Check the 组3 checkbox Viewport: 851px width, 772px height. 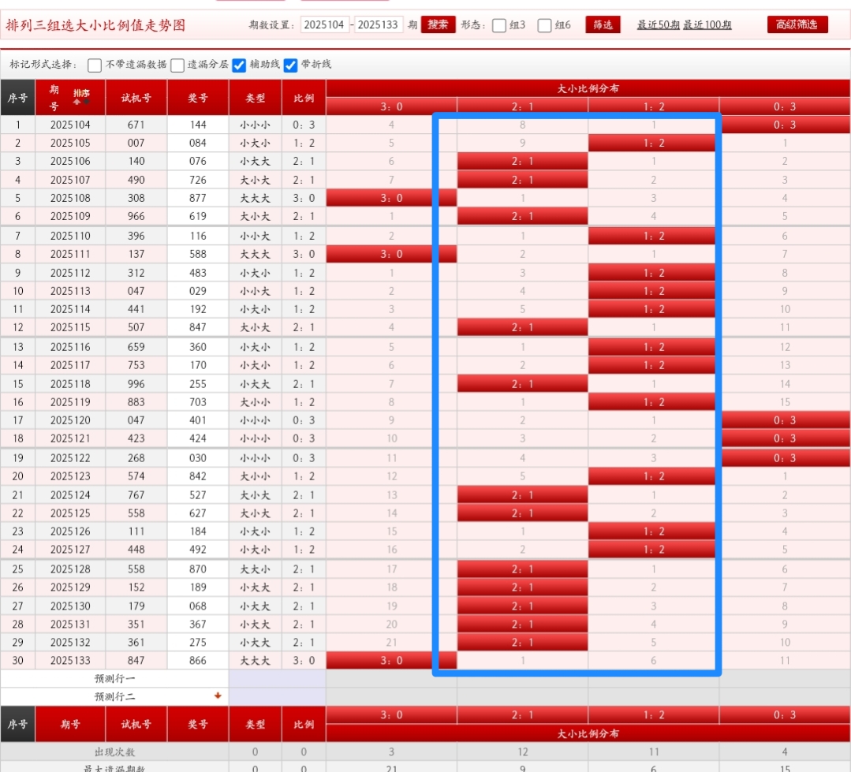coord(499,25)
